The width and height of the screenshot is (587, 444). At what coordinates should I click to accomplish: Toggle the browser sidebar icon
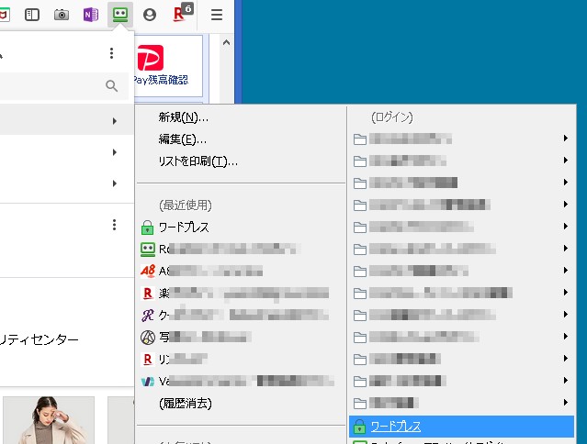[x=32, y=15]
